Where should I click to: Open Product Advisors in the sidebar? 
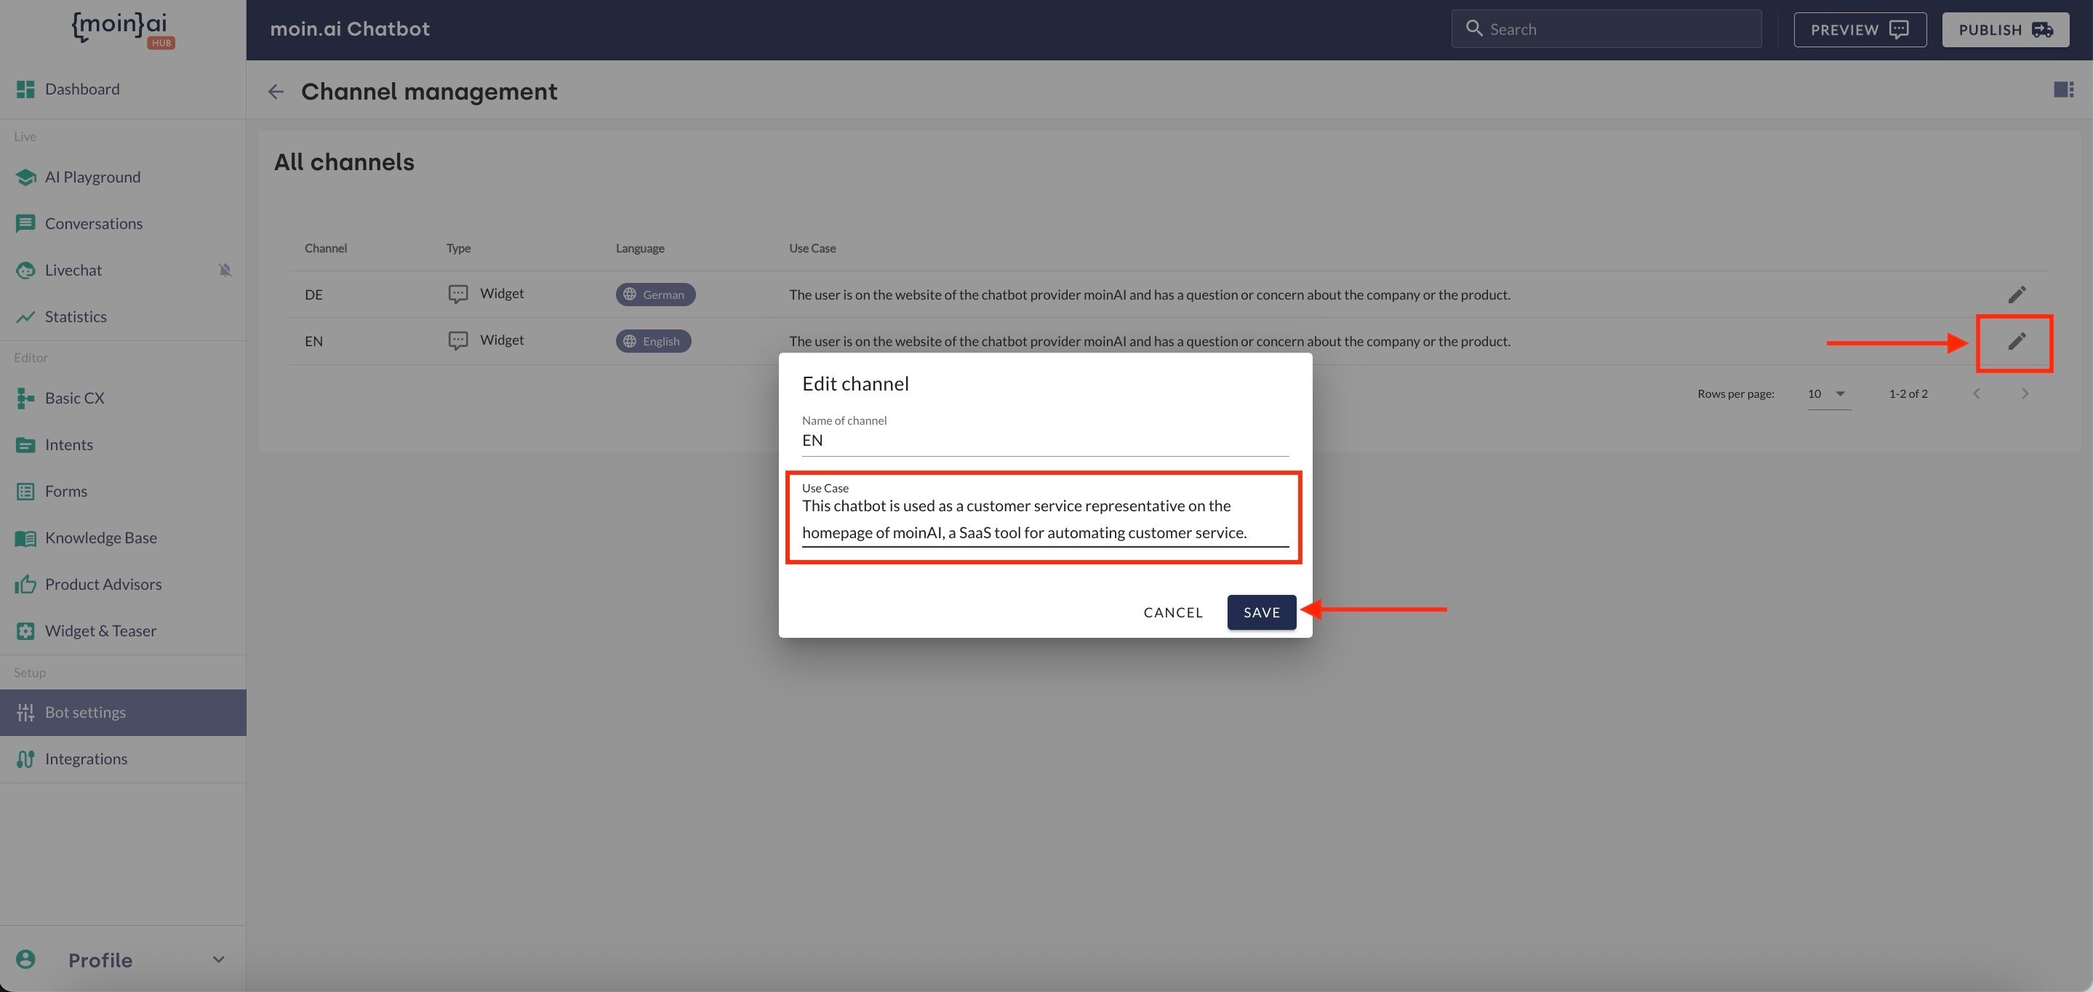tap(123, 584)
